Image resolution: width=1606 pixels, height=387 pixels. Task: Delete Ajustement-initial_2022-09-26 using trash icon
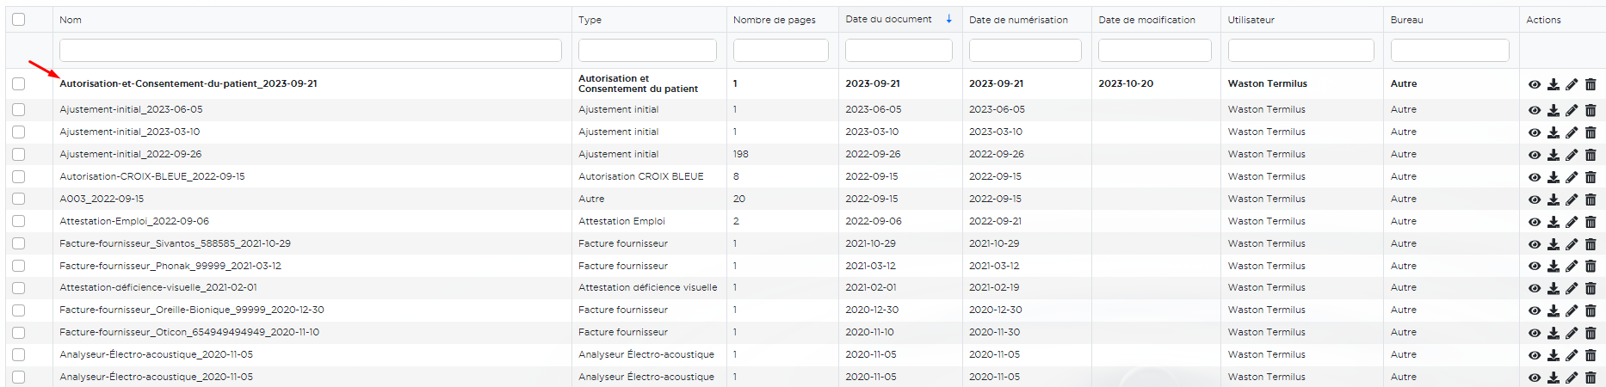point(1591,155)
